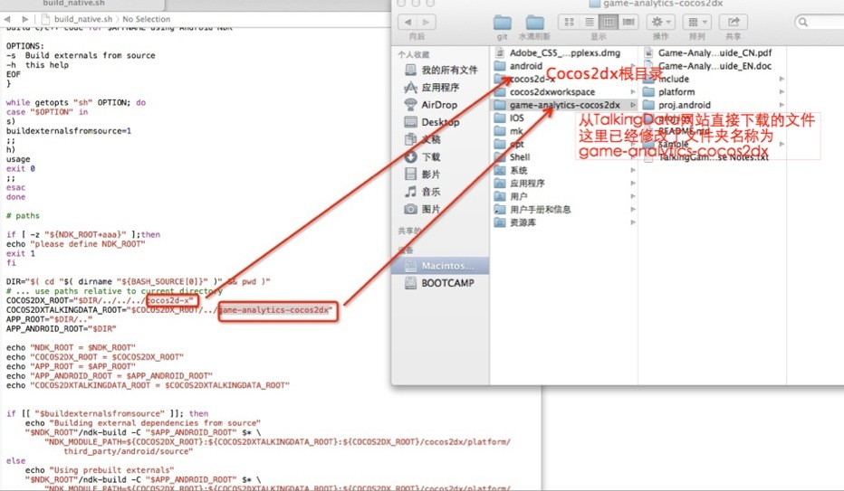Go to next file in editor

24,19
